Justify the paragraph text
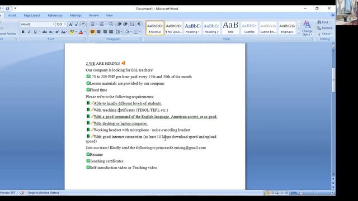Viewport: 358px width, 201px height. (x=111, y=32)
